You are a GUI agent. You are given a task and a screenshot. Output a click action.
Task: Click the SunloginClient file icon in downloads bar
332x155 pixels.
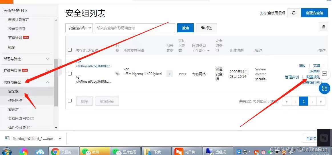tap(7, 138)
